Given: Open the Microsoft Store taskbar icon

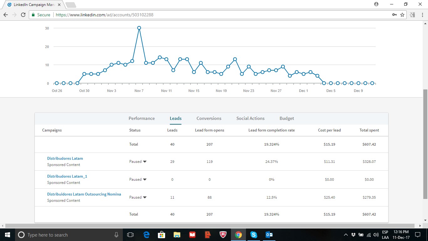Looking at the screenshot, I should click(162, 235).
